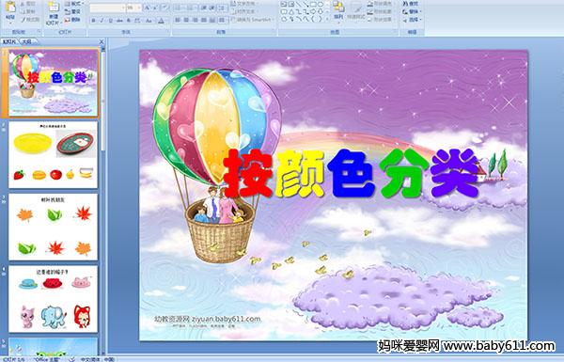This screenshot has height=362, width=564.
Task: Open the Text Direction dropdown
Action: click(244, 4)
